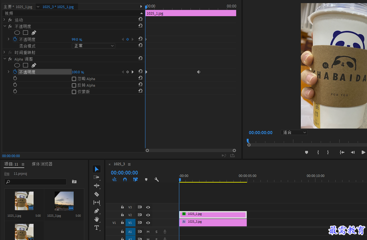Mark out point in program monitor
This screenshot has width=367, height=240.
tap(328, 152)
